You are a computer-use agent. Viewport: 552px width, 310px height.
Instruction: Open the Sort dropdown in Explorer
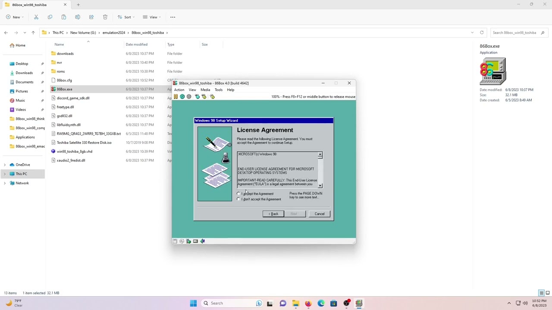pos(126,17)
